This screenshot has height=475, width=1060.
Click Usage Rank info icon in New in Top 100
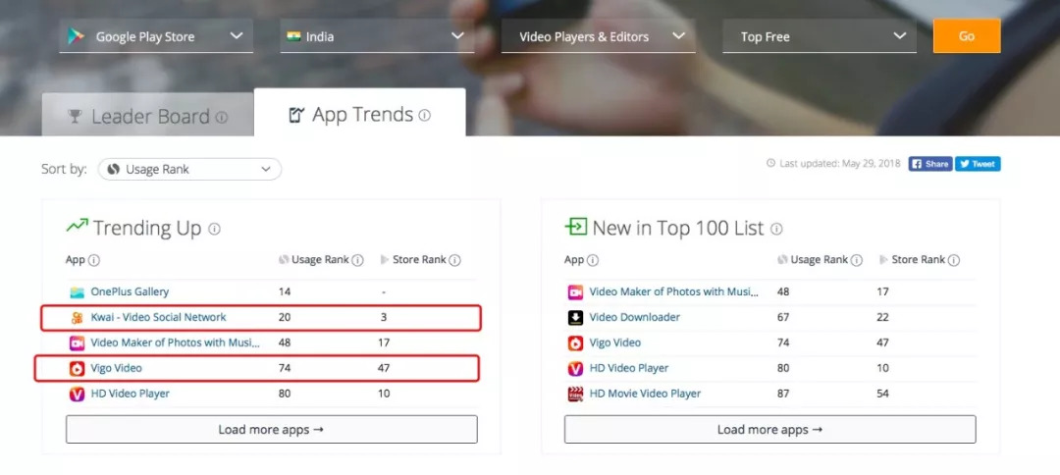(x=857, y=260)
